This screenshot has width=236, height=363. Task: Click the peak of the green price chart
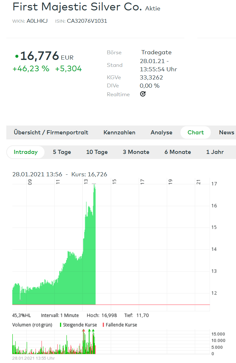(x=94, y=185)
